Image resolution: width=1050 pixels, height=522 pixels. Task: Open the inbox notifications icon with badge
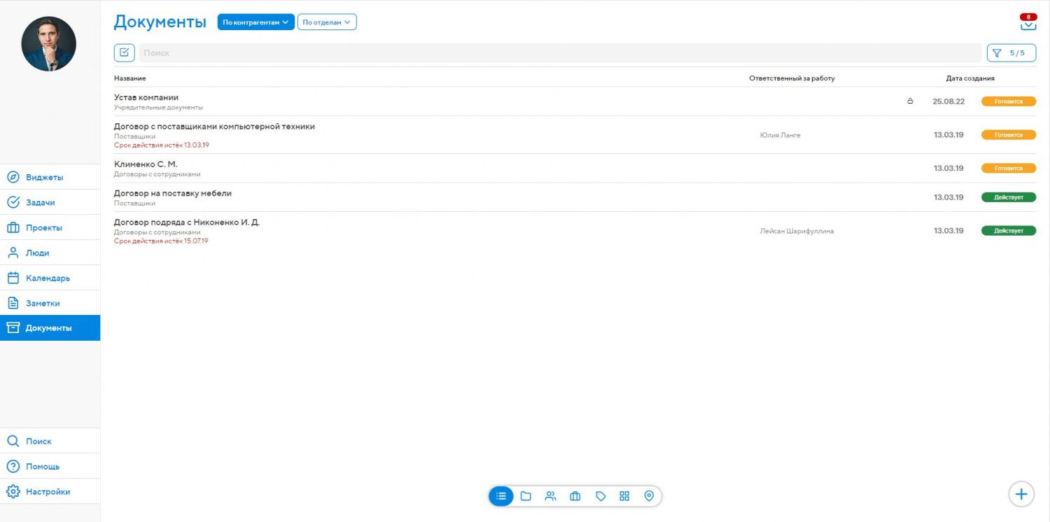(1028, 23)
